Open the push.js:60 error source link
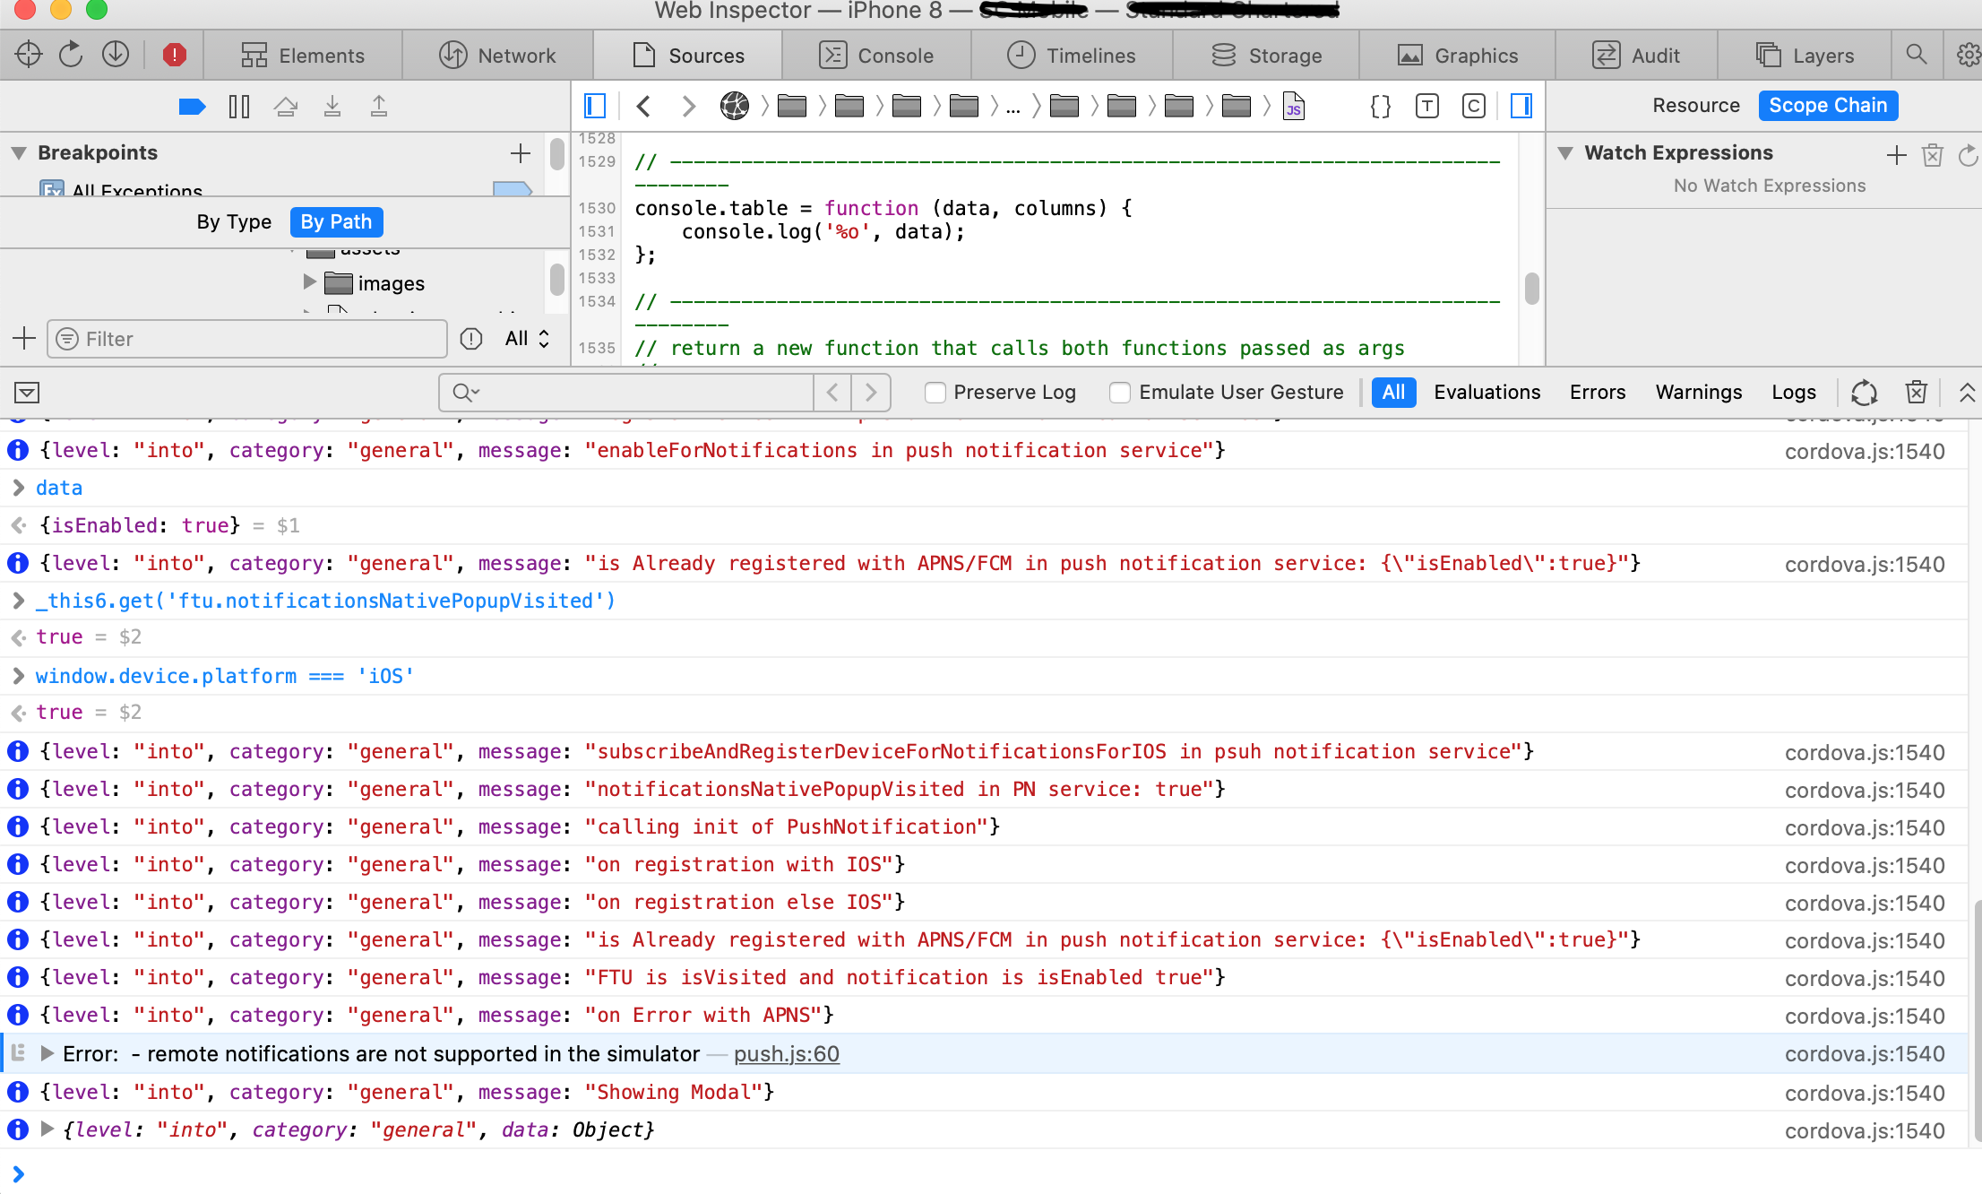Viewport: 1982px width, 1194px height. click(786, 1054)
